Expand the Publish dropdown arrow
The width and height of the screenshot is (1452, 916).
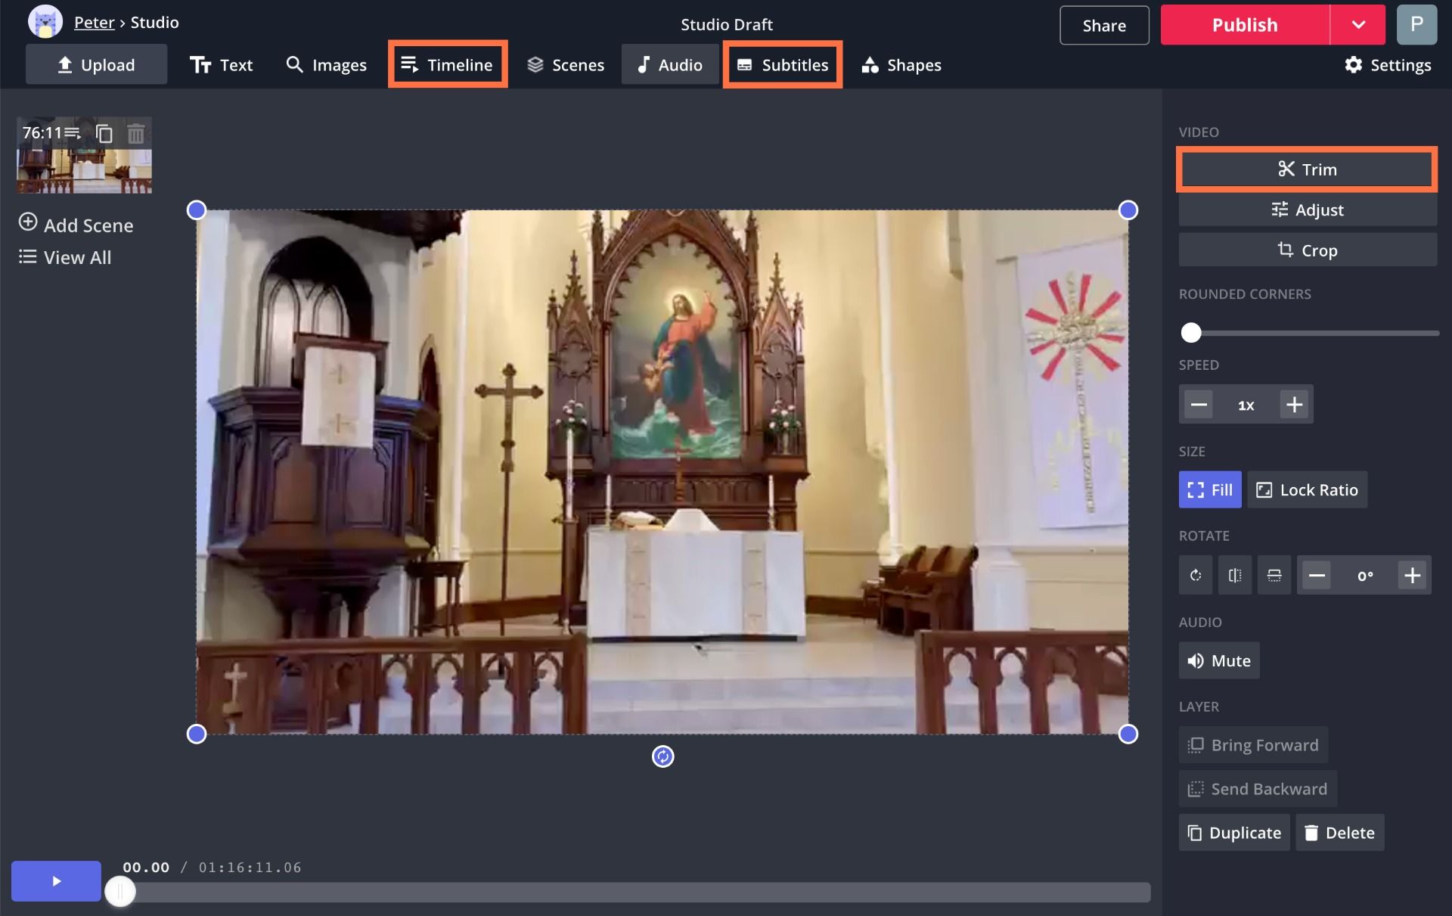(x=1357, y=25)
